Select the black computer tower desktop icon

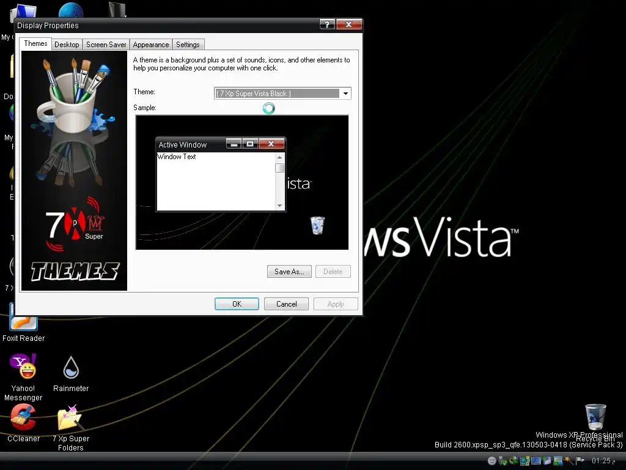click(x=117, y=10)
